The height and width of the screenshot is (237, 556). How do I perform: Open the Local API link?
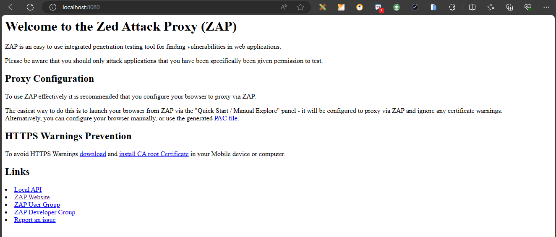(x=28, y=190)
